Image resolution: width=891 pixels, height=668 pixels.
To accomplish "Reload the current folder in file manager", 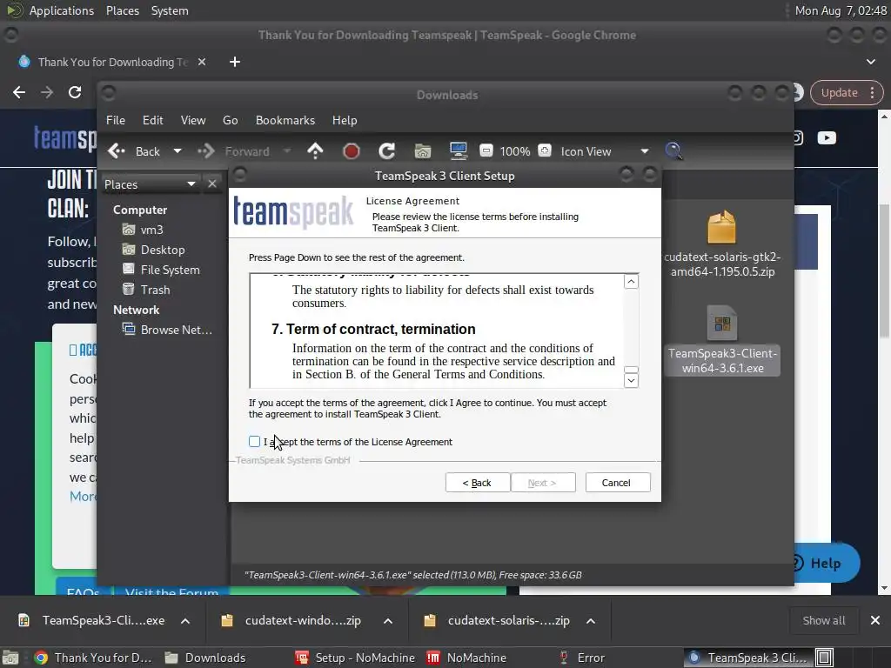I will coord(387,150).
